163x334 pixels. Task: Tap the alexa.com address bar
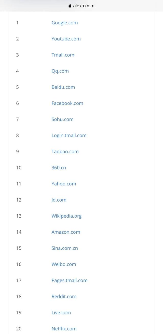[84, 6]
